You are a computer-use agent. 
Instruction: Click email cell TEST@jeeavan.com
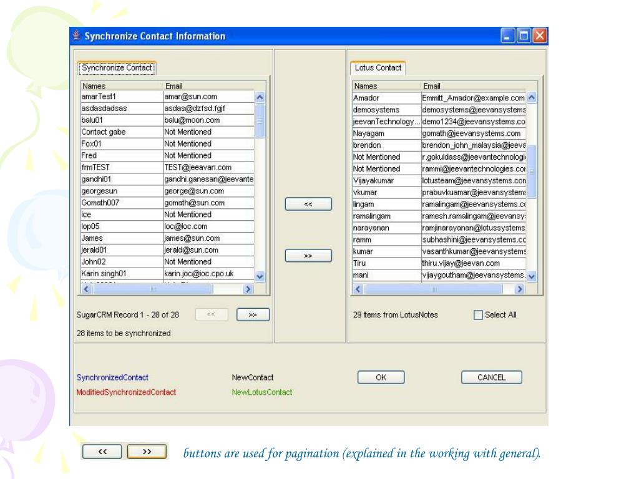[x=208, y=168]
